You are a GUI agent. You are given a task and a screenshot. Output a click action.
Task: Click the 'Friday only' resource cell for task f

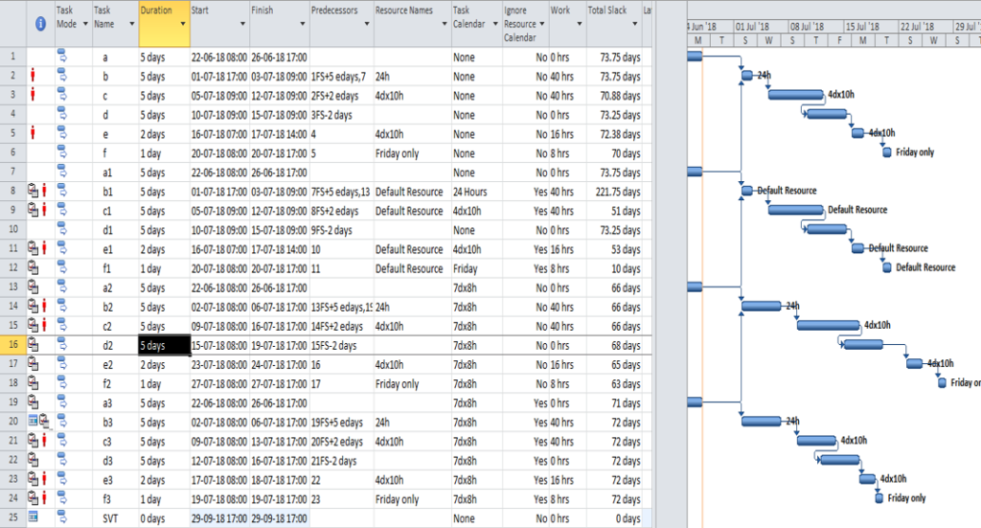[x=412, y=153]
